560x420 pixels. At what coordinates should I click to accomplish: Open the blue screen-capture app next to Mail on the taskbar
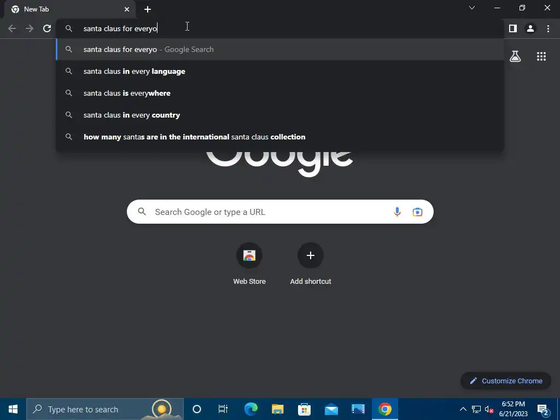pyautogui.click(x=358, y=409)
